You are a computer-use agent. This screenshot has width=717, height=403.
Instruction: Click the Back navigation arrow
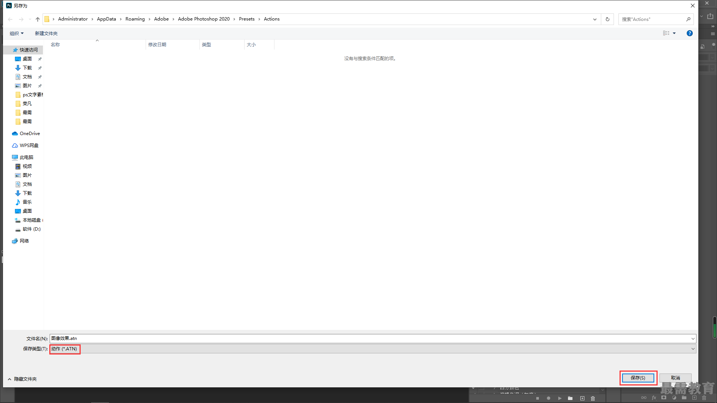click(x=10, y=19)
